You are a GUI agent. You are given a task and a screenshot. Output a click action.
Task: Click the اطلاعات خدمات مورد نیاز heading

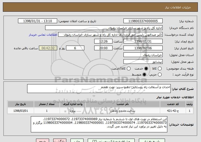pyautogui.click(x=175, y=97)
